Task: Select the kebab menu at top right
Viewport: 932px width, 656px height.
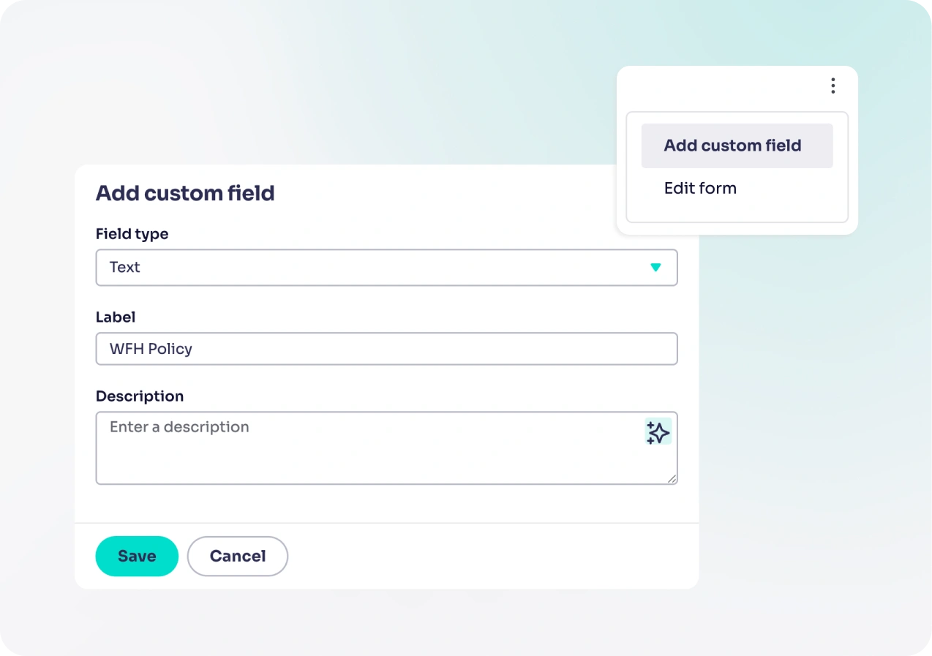Action: (833, 86)
